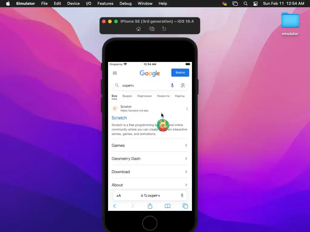Tap the Google logo
Image resolution: width=310 pixels, height=232 pixels.
coord(150,73)
